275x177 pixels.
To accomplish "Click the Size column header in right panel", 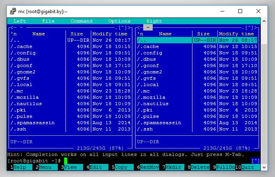I will pos(203,34).
